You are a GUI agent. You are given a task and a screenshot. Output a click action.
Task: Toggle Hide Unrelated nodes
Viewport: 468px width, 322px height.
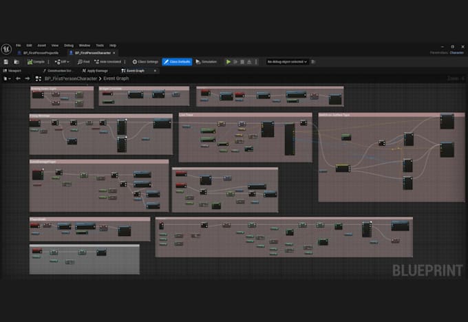tap(108, 62)
